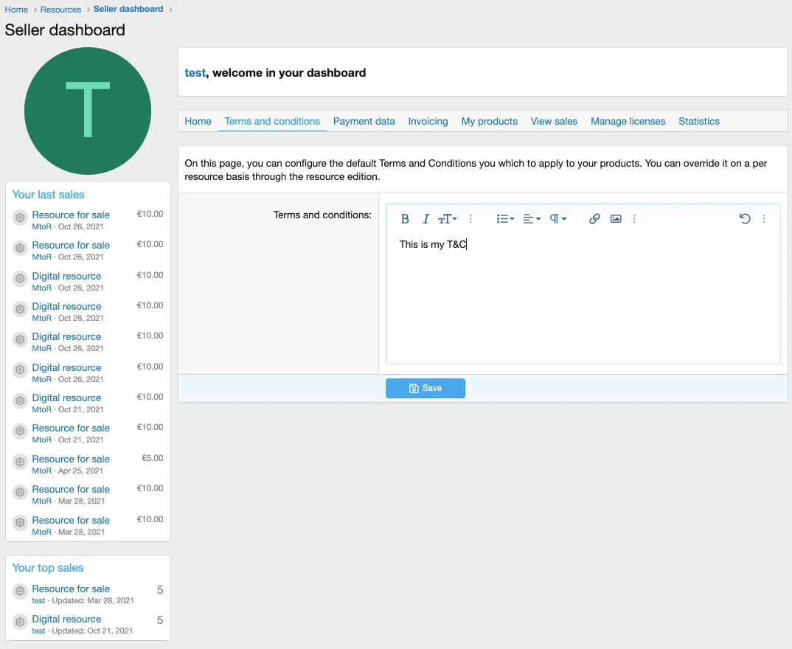Open first Resource for sale dated Oct 26

(71, 215)
